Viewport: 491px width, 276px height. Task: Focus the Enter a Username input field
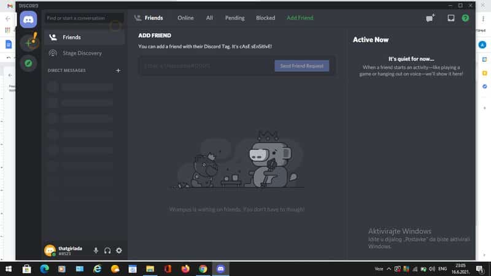207,66
